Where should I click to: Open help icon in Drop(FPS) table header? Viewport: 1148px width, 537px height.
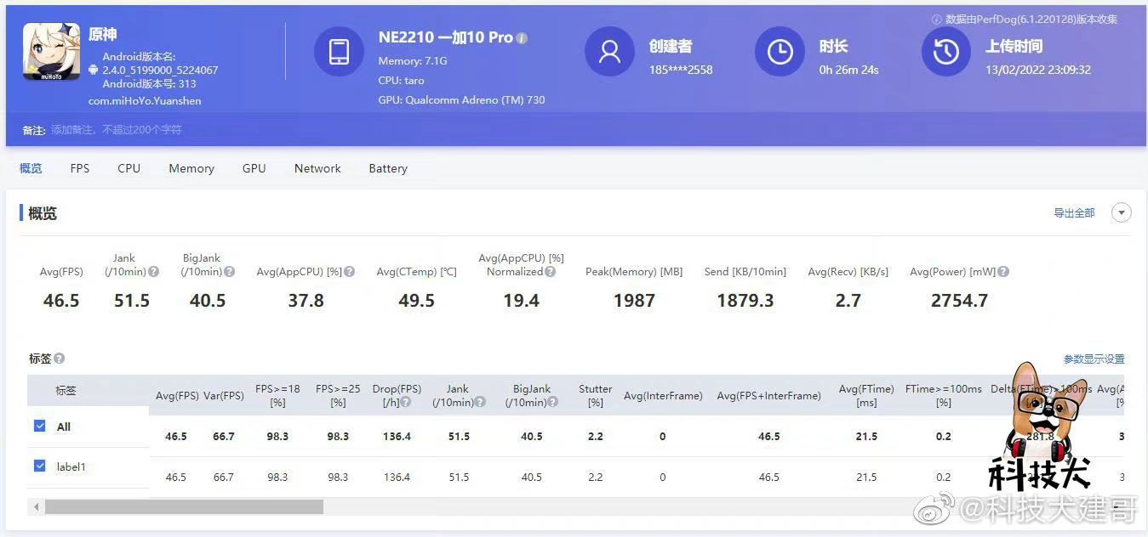(406, 403)
